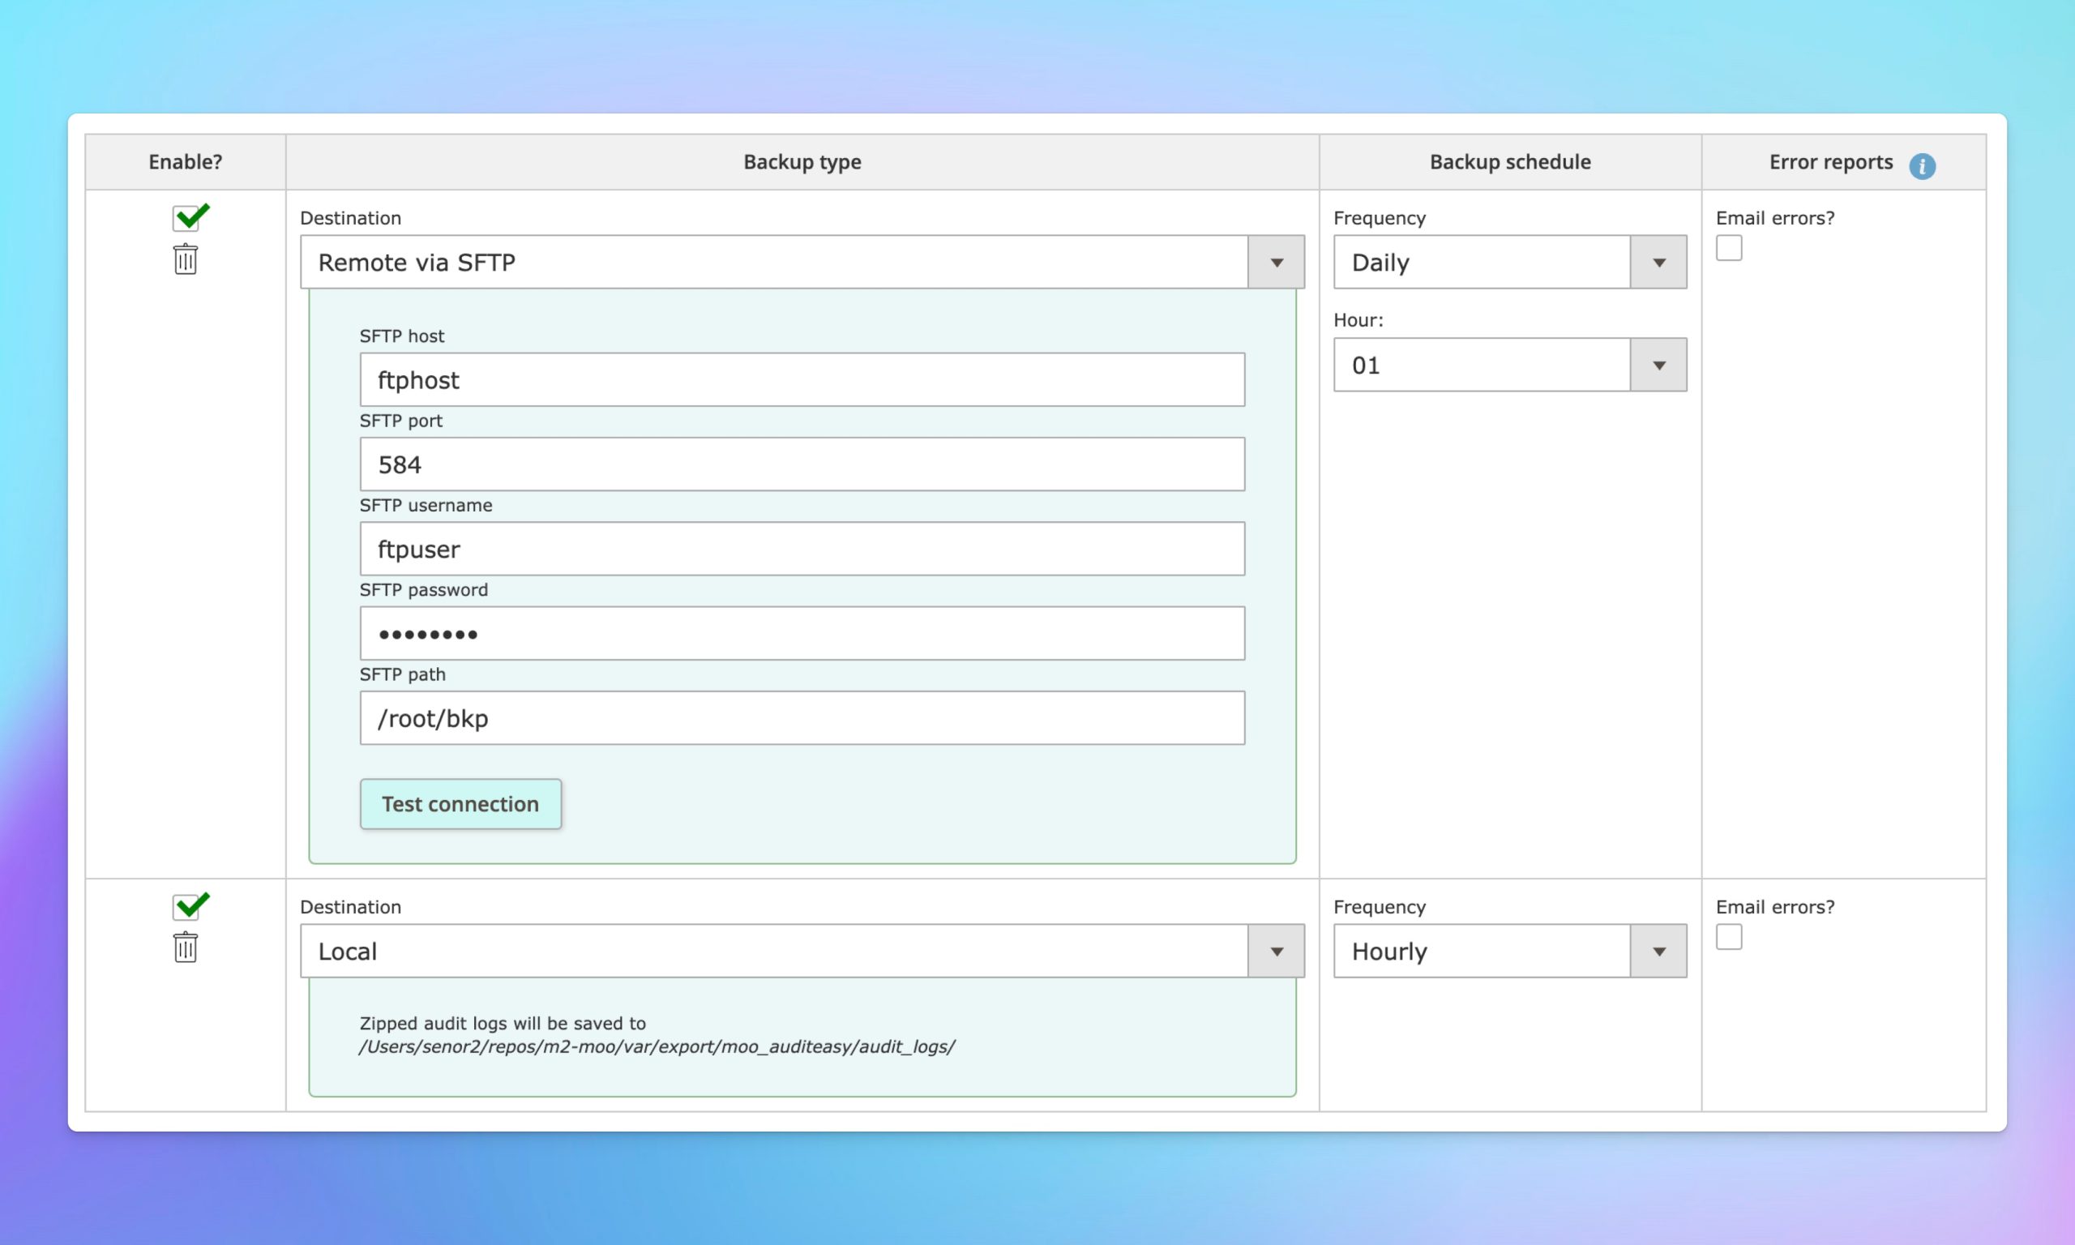
Task: Toggle Email errors checkbox for SFTP backup
Action: (1730, 247)
